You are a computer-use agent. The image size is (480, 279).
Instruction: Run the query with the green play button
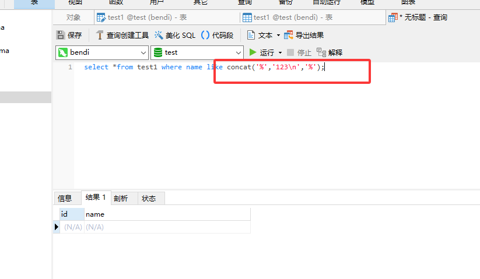(253, 52)
